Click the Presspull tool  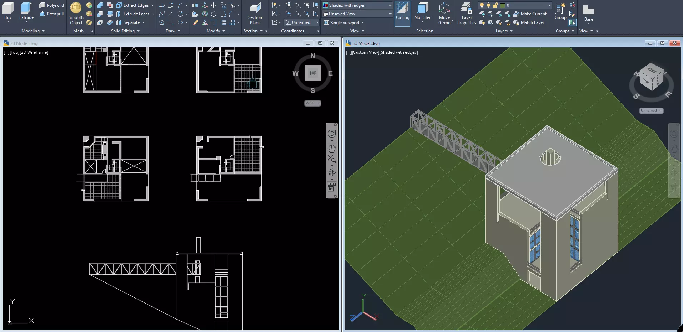pyautogui.click(x=51, y=14)
